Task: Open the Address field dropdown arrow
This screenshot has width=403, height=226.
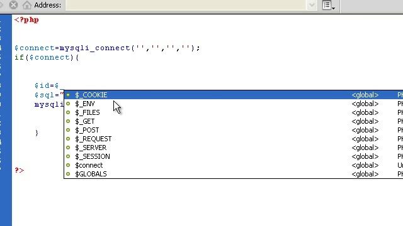Action: coord(312,5)
